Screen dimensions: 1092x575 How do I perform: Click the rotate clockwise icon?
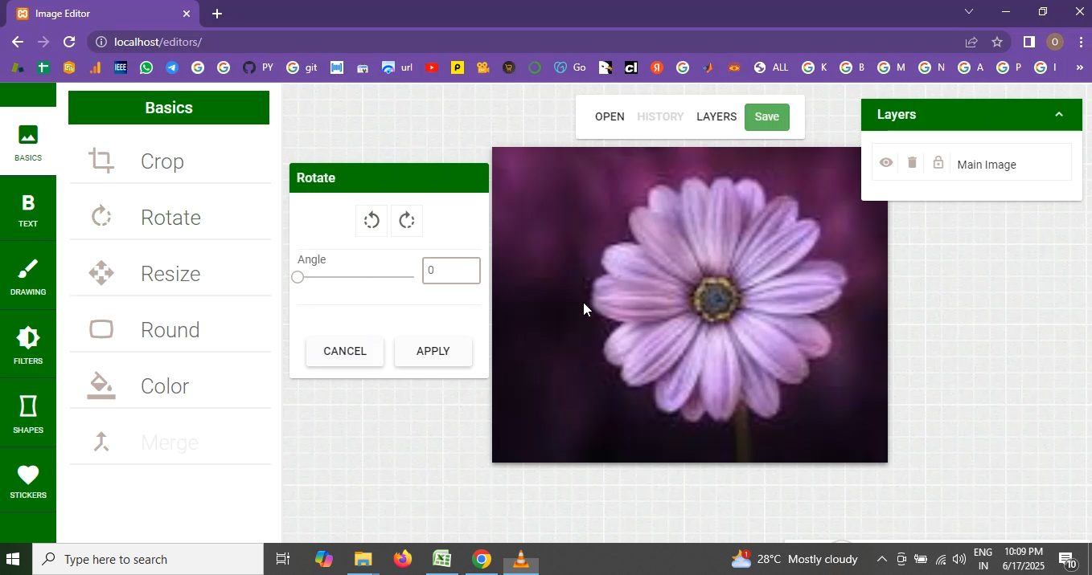point(407,221)
